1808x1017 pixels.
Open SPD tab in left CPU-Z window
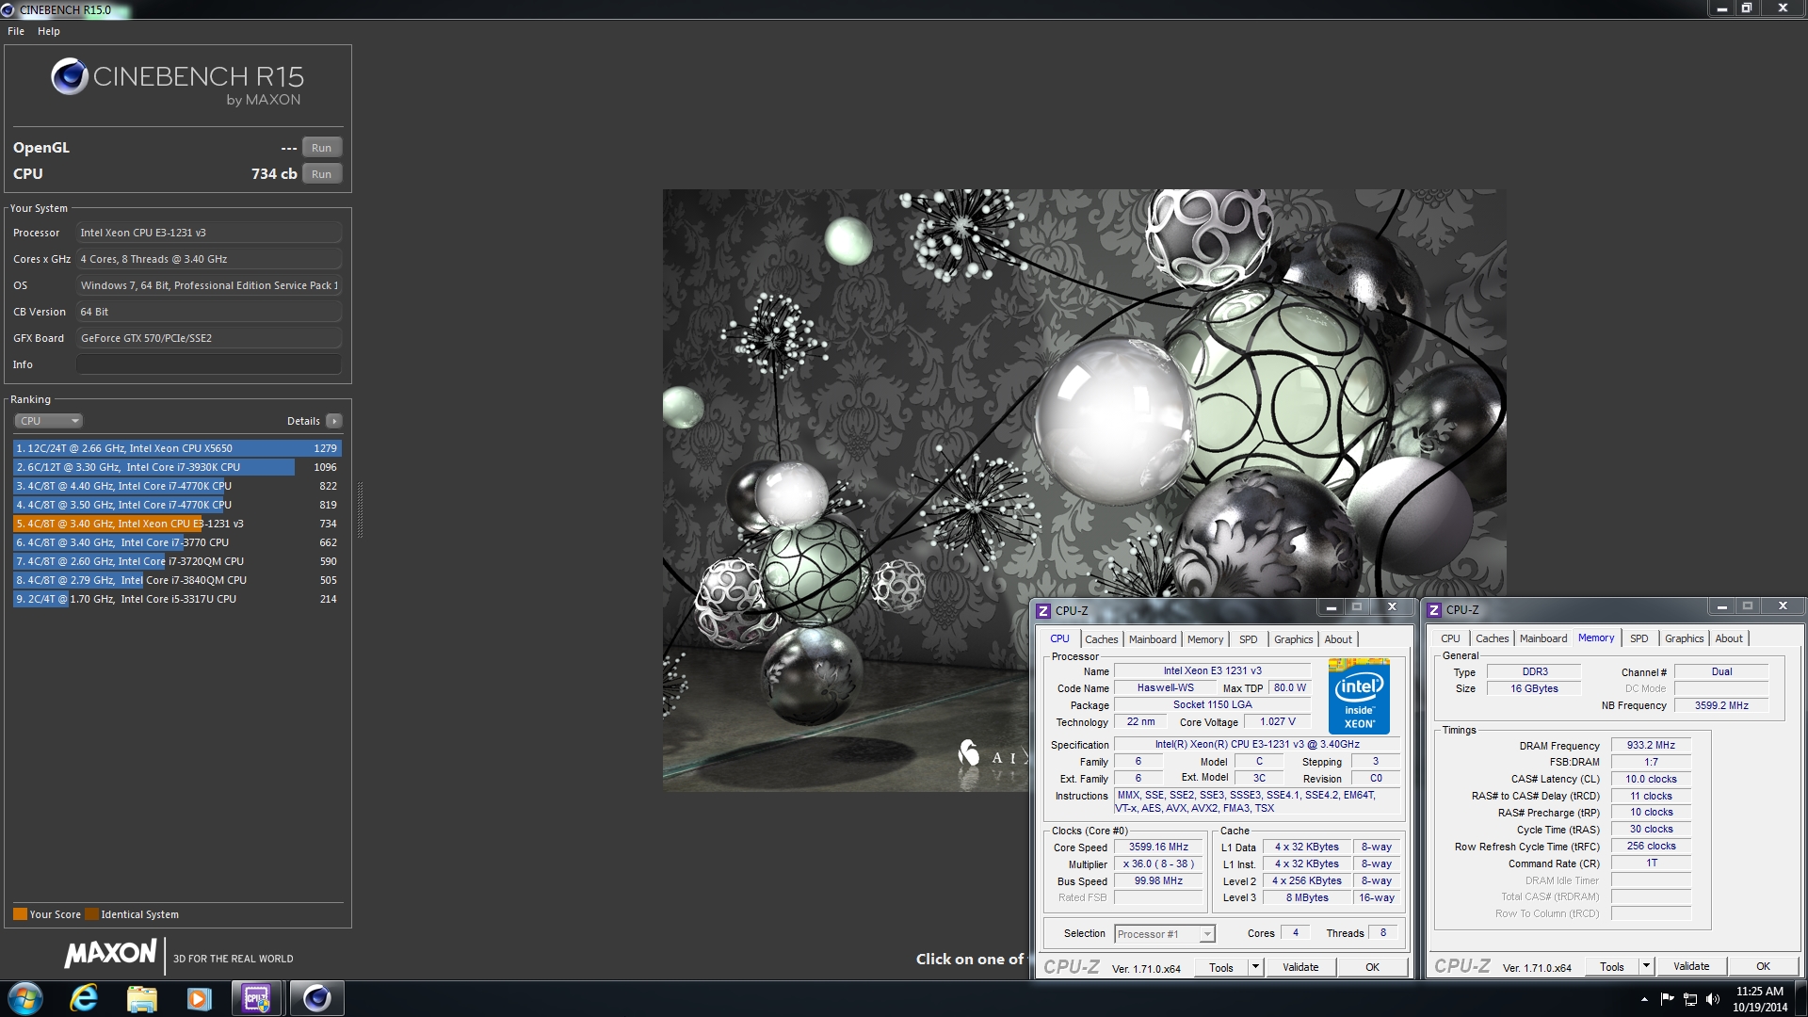pyautogui.click(x=1248, y=639)
